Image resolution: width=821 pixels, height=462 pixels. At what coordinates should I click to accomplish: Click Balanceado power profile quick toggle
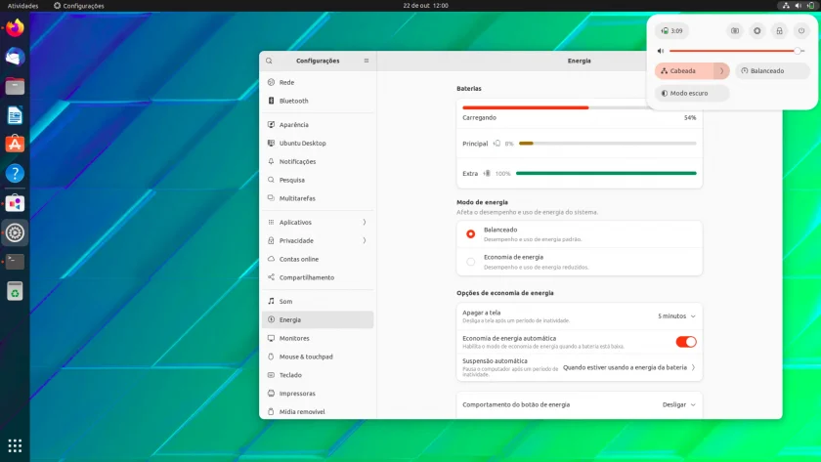(773, 70)
